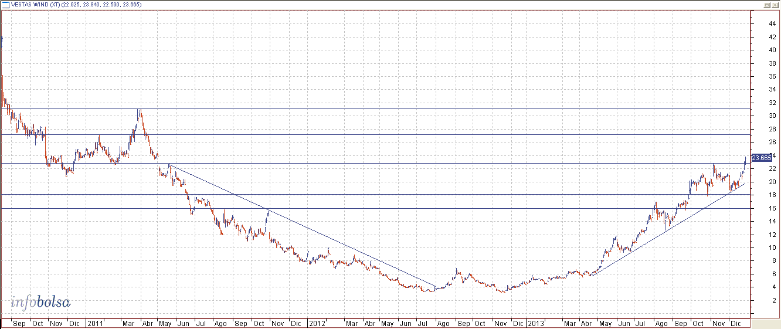Click the 2012 label on the time axis
Viewport: 781px width, 329px height.
[317, 323]
